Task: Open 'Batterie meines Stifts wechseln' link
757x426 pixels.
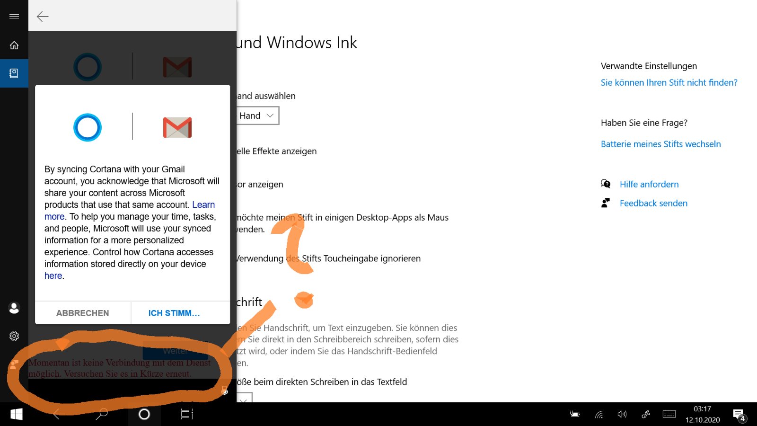Action: click(661, 144)
